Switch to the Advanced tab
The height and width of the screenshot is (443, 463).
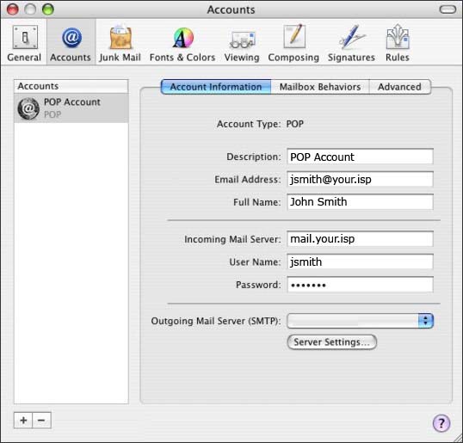click(x=400, y=87)
